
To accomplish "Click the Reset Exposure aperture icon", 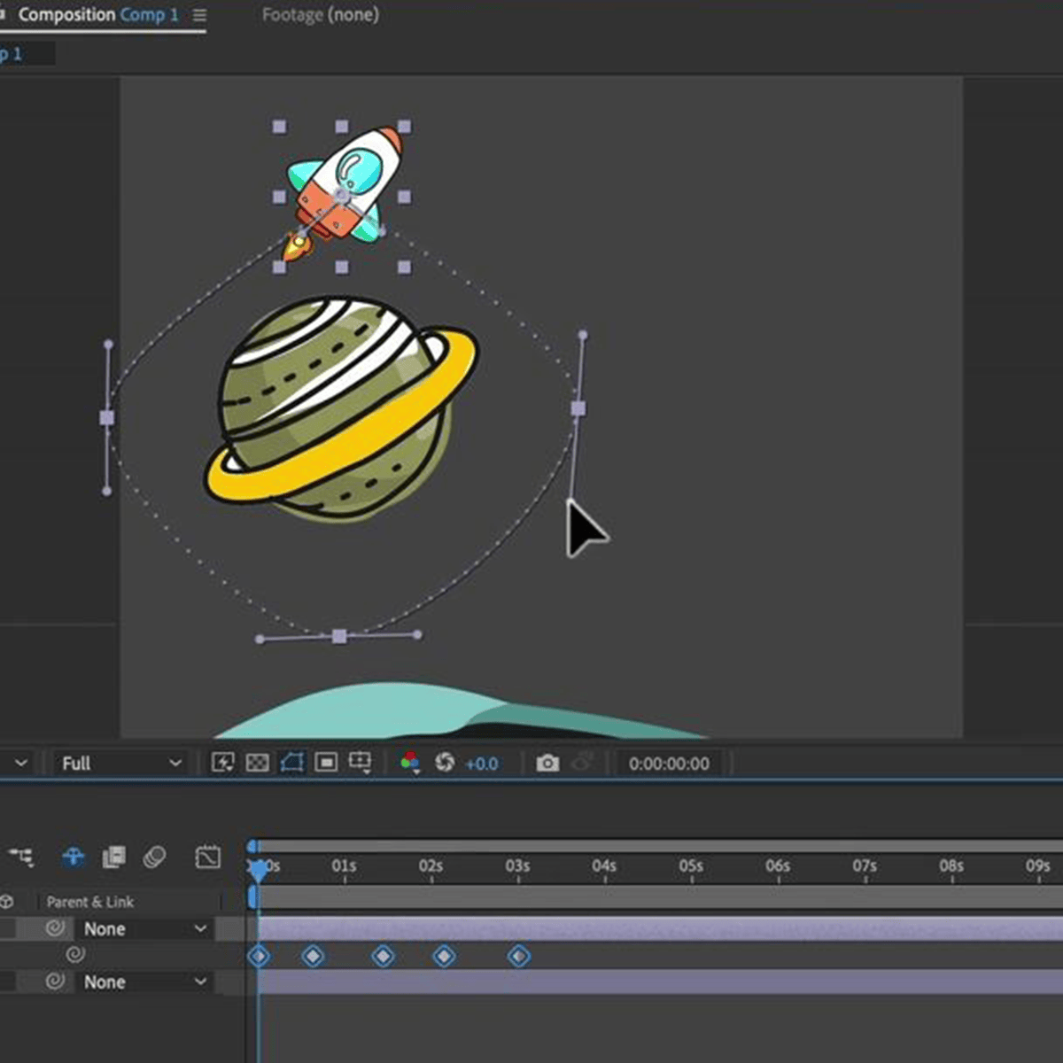I will click(x=445, y=763).
